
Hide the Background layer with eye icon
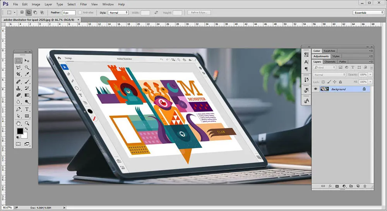click(315, 89)
